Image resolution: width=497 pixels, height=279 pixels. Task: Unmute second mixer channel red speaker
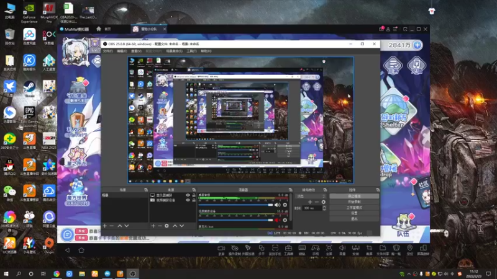[277, 220]
